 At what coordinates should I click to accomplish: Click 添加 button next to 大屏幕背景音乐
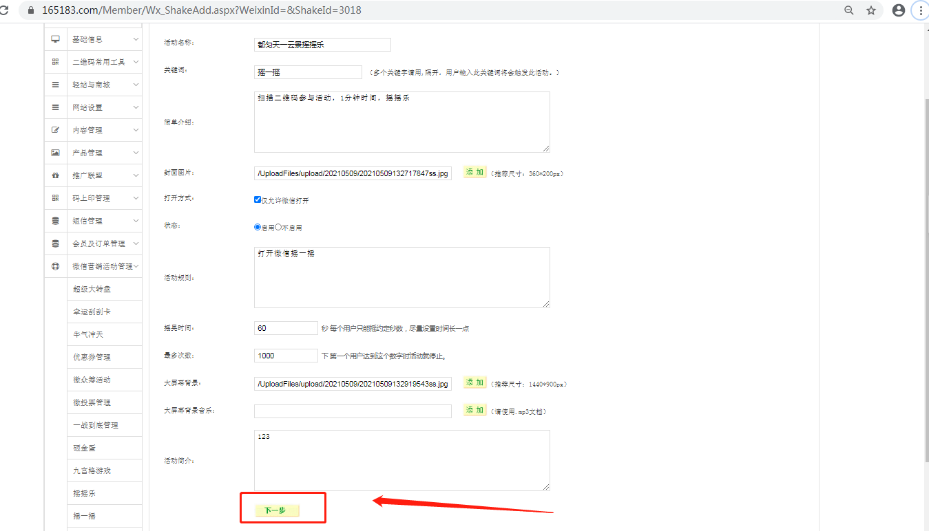(474, 410)
